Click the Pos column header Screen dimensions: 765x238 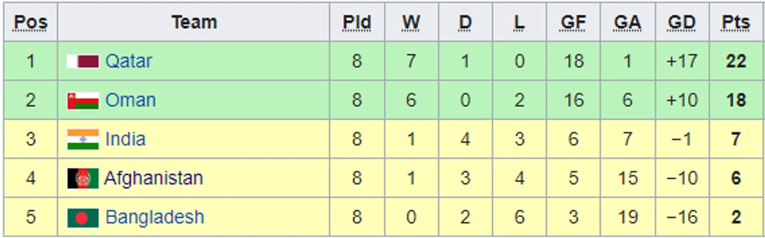click(x=30, y=22)
